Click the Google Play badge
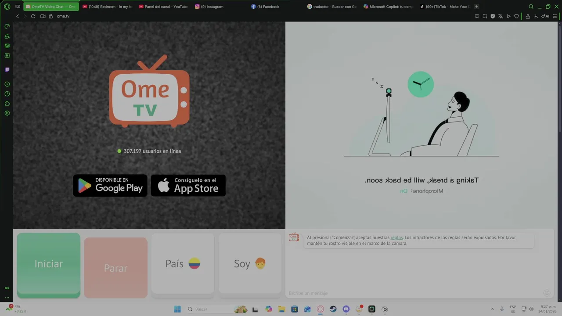 (x=110, y=186)
